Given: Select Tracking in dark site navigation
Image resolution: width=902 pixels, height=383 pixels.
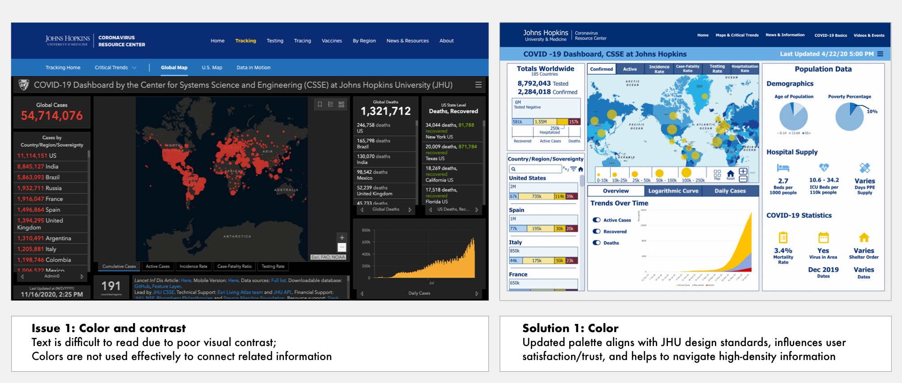Looking at the screenshot, I should click(x=245, y=41).
